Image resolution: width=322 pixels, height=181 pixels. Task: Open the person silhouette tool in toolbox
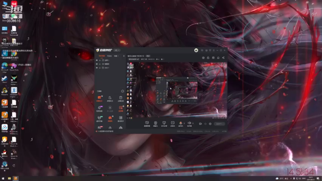coord(110,99)
